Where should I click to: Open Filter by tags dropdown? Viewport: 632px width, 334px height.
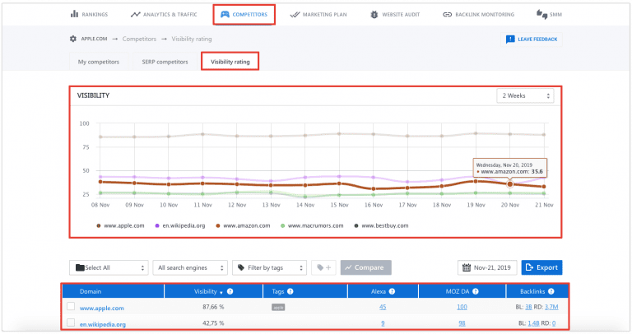269,267
